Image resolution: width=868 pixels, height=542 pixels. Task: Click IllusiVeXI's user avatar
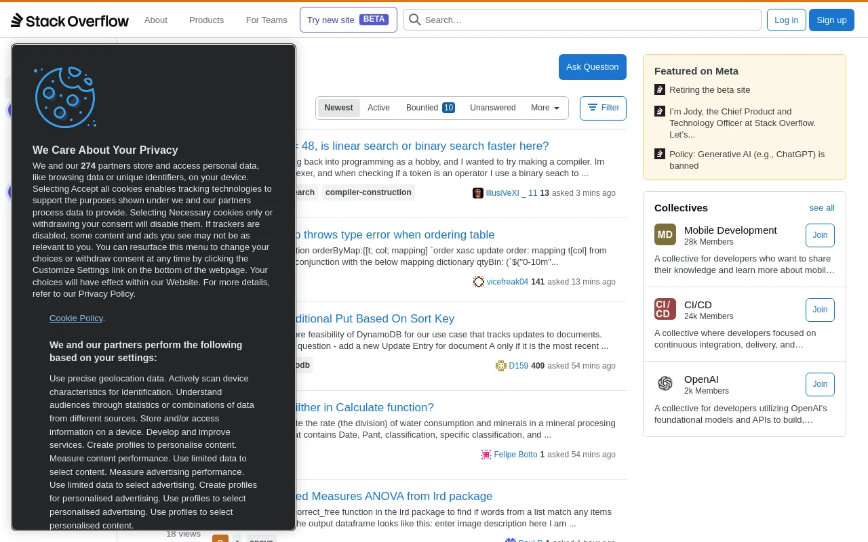pyautogui.click(x=478, y=193)
